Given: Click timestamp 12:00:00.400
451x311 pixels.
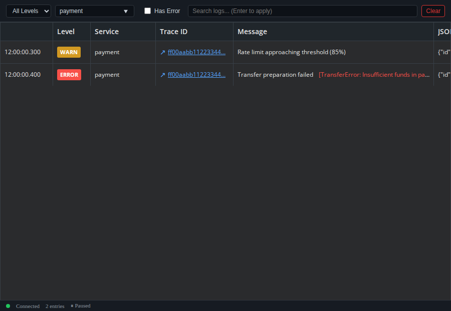Looking at the screenshot, I should pos(23,75).
